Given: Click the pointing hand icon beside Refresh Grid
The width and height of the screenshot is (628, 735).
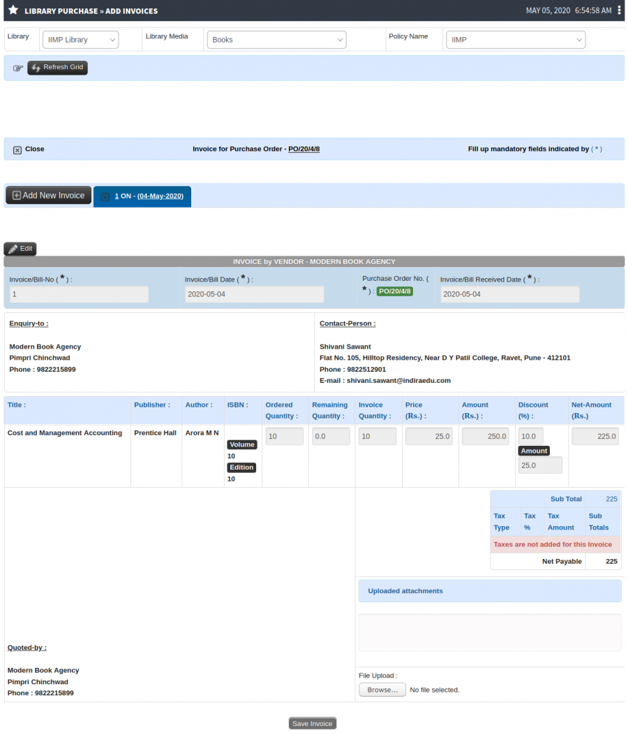Looking at the screenshot, I should [18, 68].
